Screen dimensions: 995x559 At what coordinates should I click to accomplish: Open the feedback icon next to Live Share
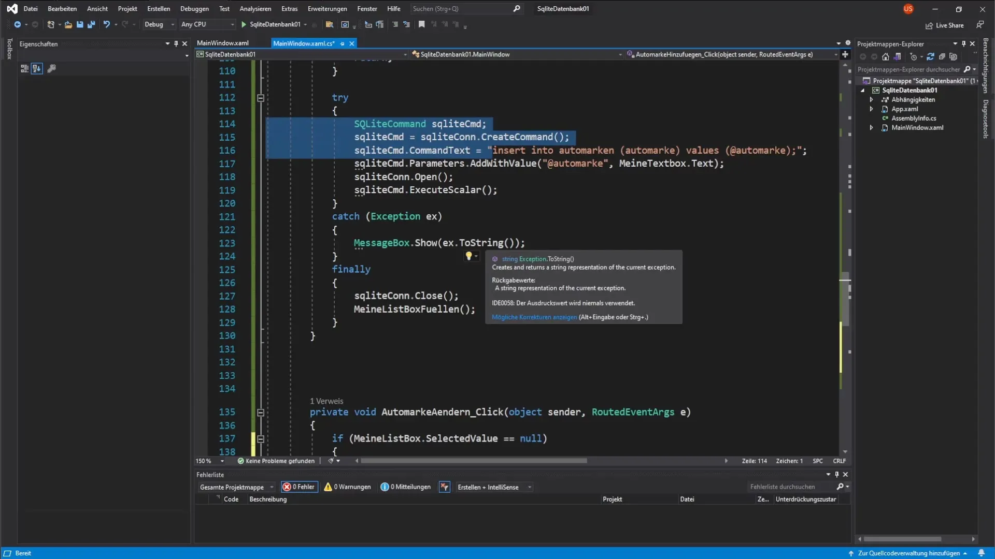click(x=980, y=25)
